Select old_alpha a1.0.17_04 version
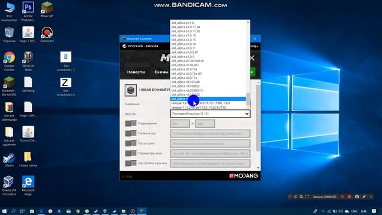This screenshot has width=382, height=215. [x=208, y=27]
